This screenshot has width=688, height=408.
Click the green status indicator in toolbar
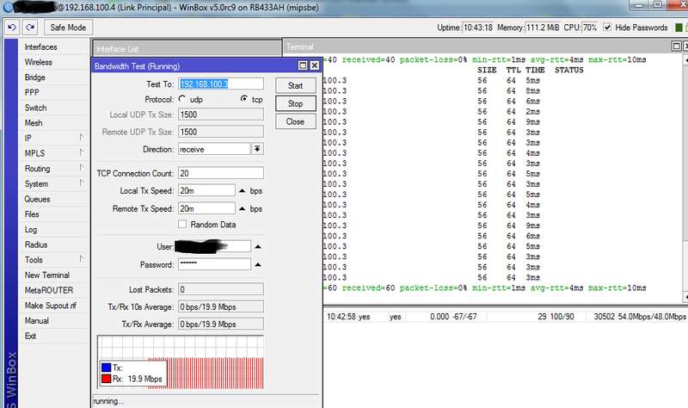(679, 28)
